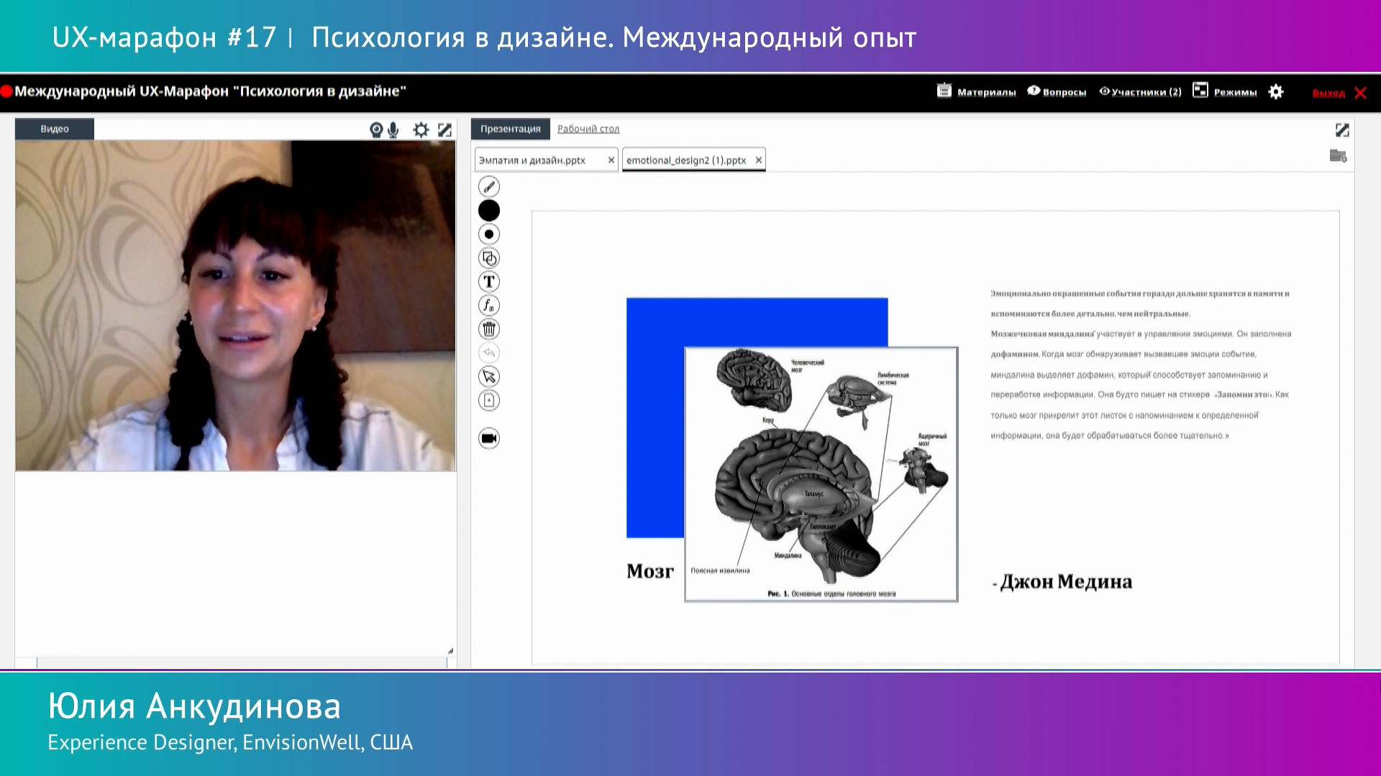Open the formula fx tool
The width and height of the screenshot is (1381, 776).
click(x=489, y=305)
